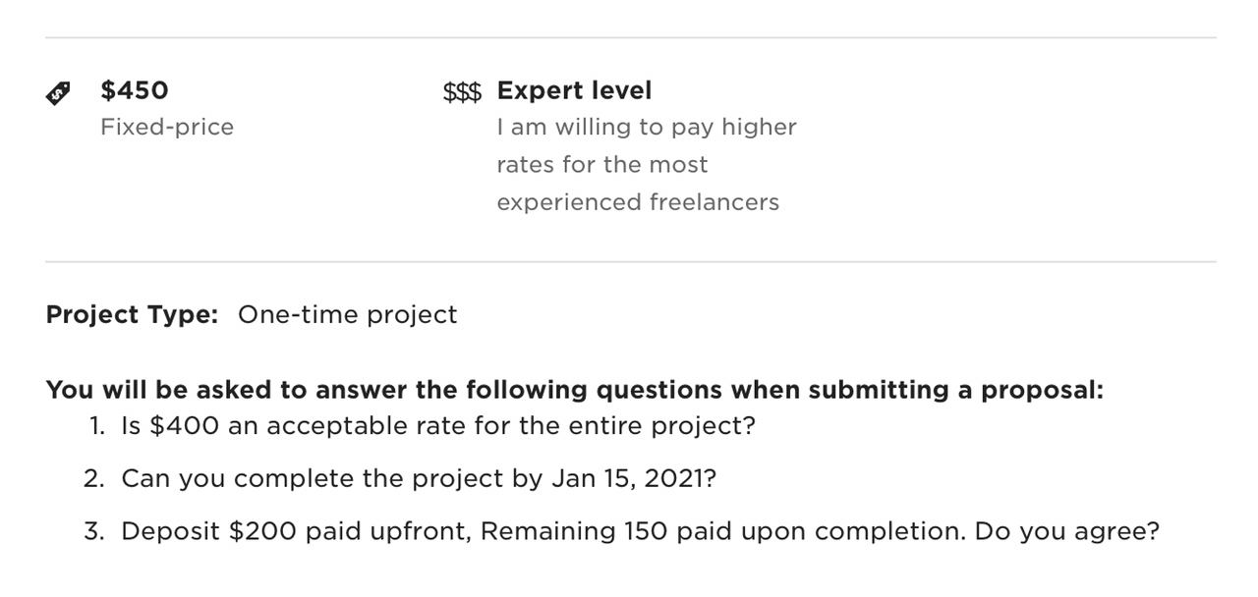The width and height of the screenshot is (1258, 597).
Task: Click question three about deposit $200 upfront
Action: (640, 532)
